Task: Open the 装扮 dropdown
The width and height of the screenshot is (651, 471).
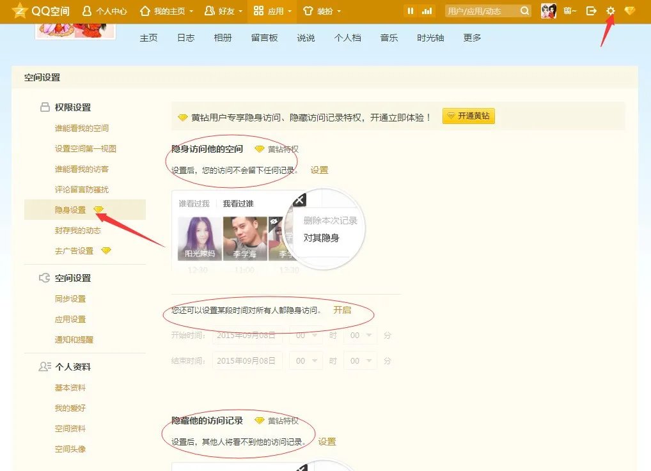Action: pos(322,12)
